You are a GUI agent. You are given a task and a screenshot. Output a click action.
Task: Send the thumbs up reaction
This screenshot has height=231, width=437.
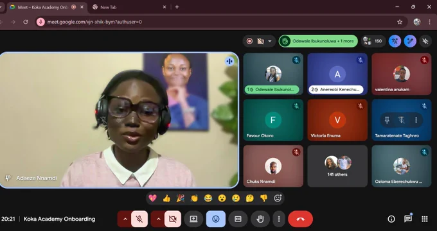pyautogui.click(x=166, y=198)
